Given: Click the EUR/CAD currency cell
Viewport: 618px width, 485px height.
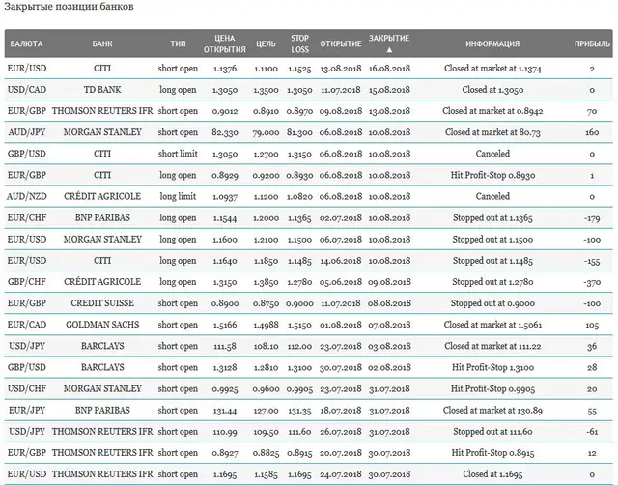Looking at the screenshot, I should coord(26,325).
